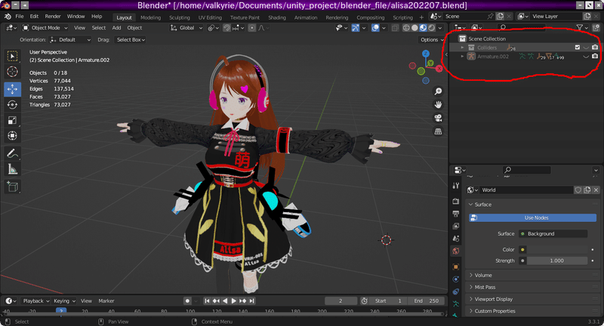
Task: Open the 3D viewport Add menu
Action: (116, 28)
